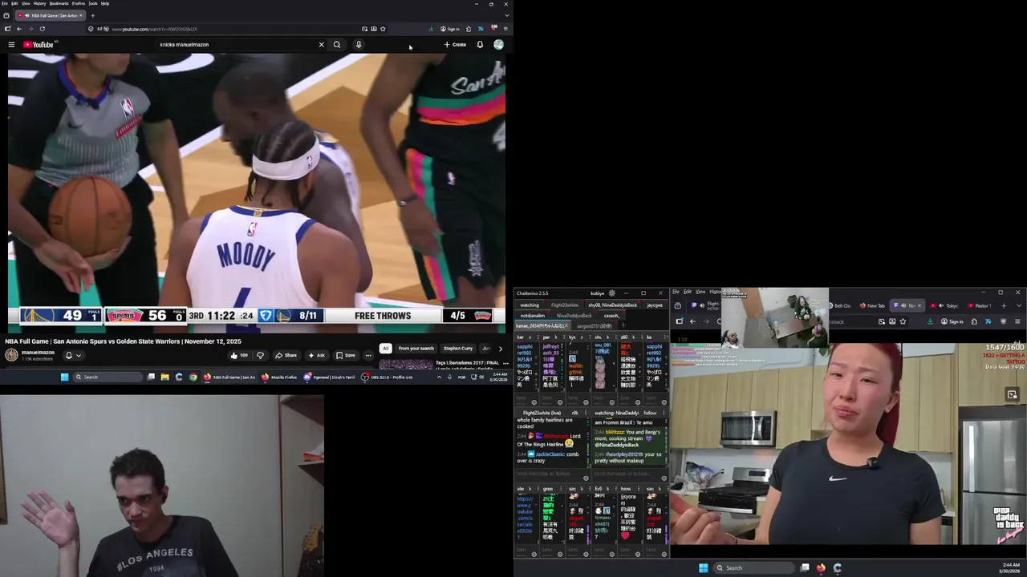Open downloads arrow in left Firefox toolbar
The image size is (1027, 577).
(x=431, y=29)
